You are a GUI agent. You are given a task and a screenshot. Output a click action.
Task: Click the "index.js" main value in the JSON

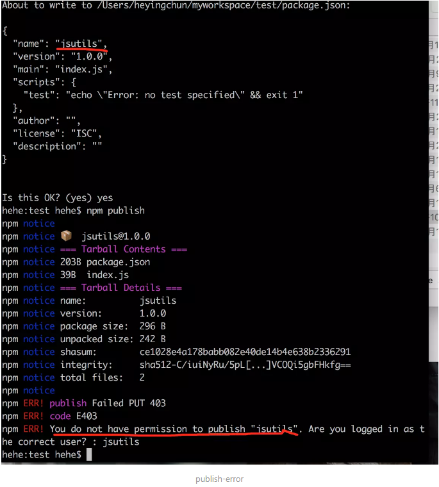coord(81,69)
